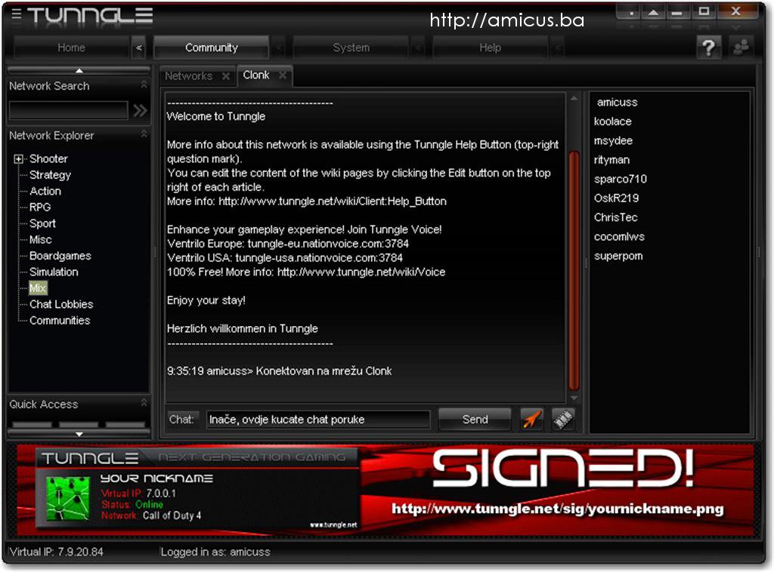Open the Tunngle main menu icon

pos(17,14)
